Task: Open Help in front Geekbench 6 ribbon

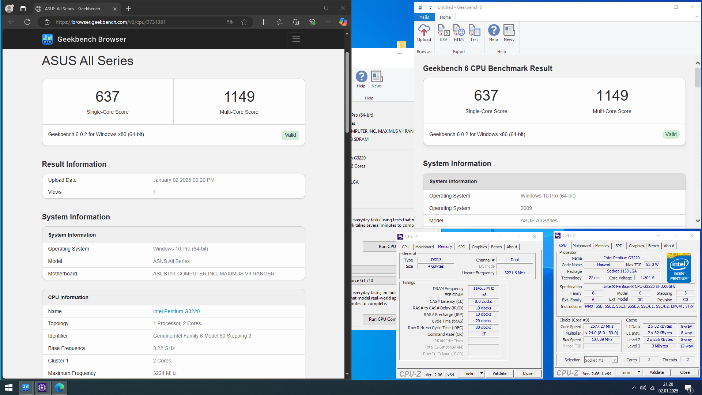Action: click(x=494, y=33)
